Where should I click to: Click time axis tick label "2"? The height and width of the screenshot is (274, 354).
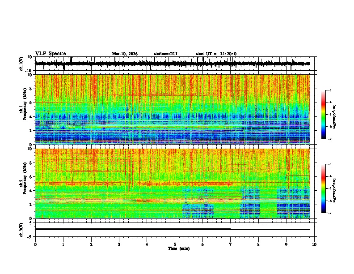click(91, 244)
